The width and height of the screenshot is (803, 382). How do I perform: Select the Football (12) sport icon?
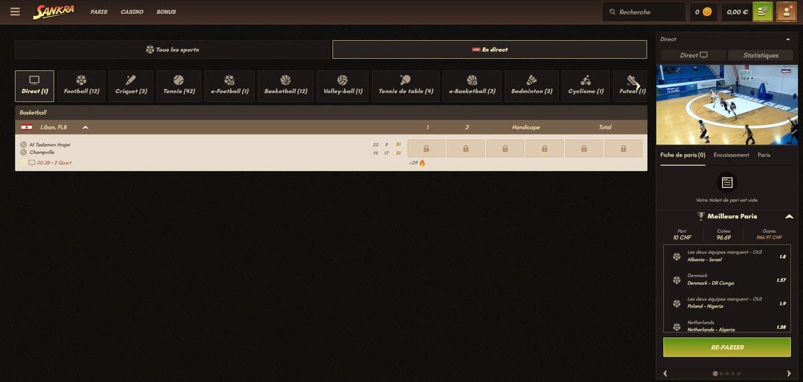click(81, 86)
